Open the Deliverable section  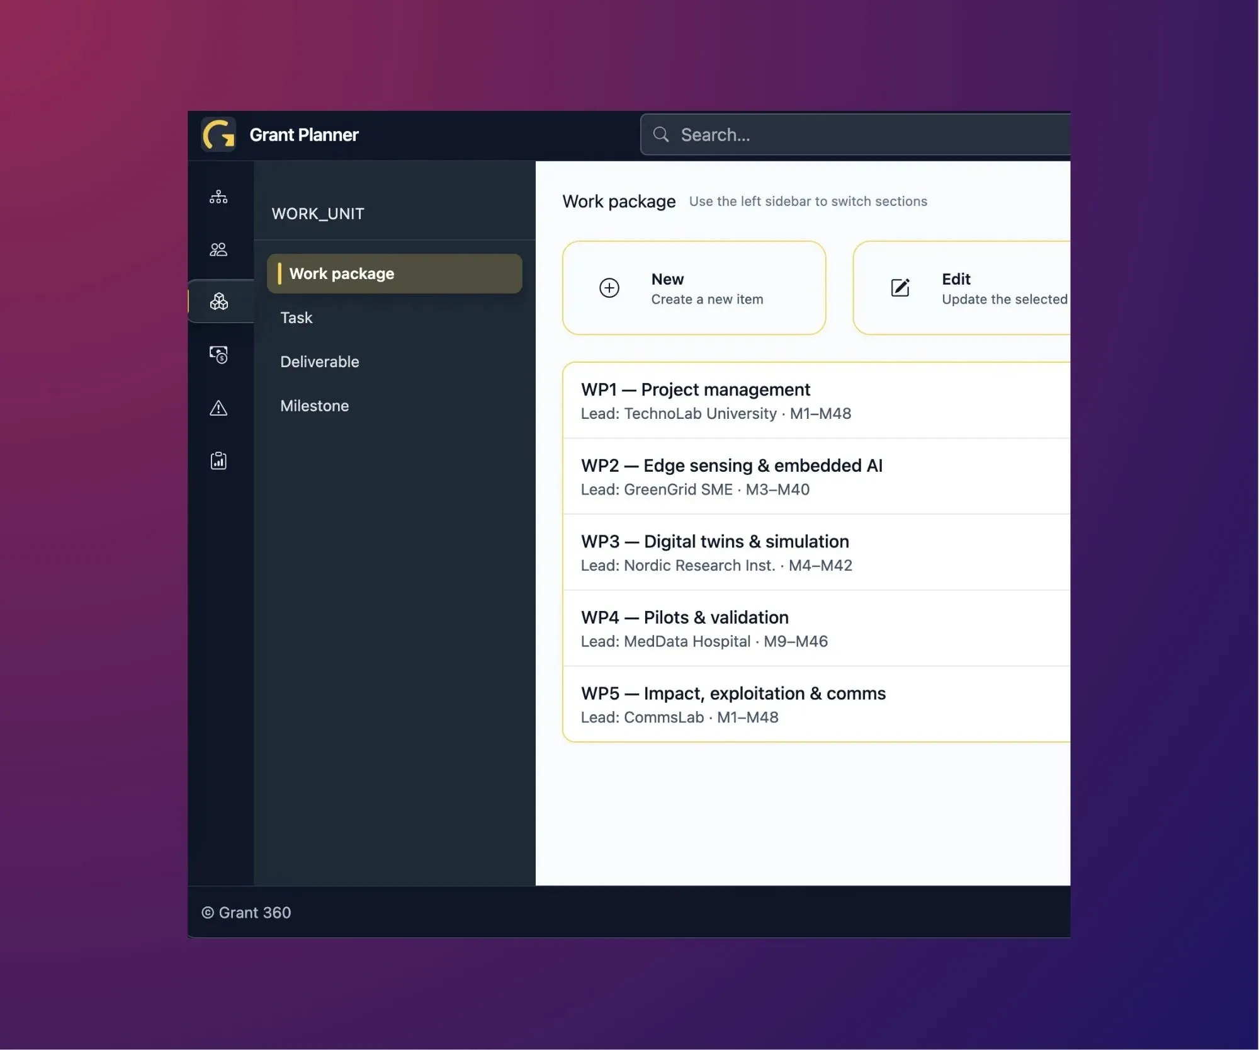[320, 362]
